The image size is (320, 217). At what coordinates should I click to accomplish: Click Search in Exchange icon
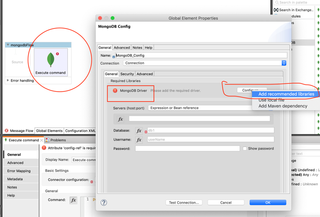[x=276, y=10]
